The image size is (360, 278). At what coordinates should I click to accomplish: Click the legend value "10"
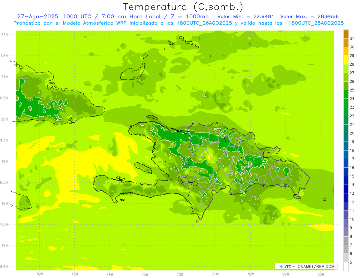pos(352,219)
